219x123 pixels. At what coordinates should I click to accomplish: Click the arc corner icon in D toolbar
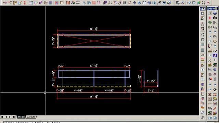[x=203, y=40]
